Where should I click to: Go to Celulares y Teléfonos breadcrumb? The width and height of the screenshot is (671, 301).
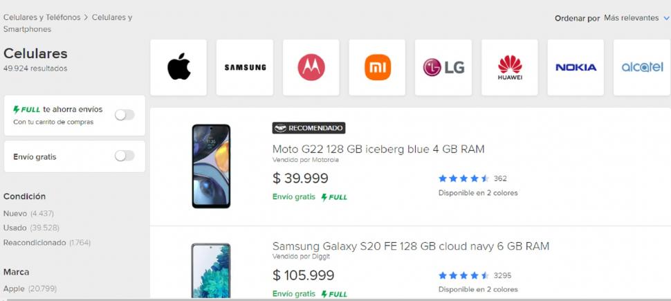pos(42,17)
